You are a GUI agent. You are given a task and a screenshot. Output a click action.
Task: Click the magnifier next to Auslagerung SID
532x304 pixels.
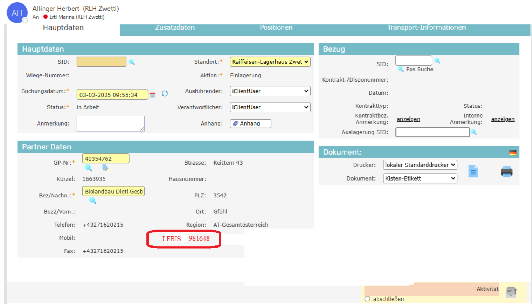point(474,132)
